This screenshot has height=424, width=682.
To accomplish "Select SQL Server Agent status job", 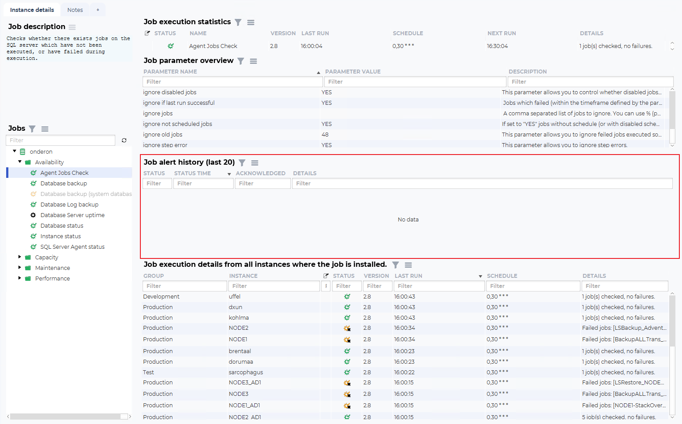I will (x=72, y=247).
